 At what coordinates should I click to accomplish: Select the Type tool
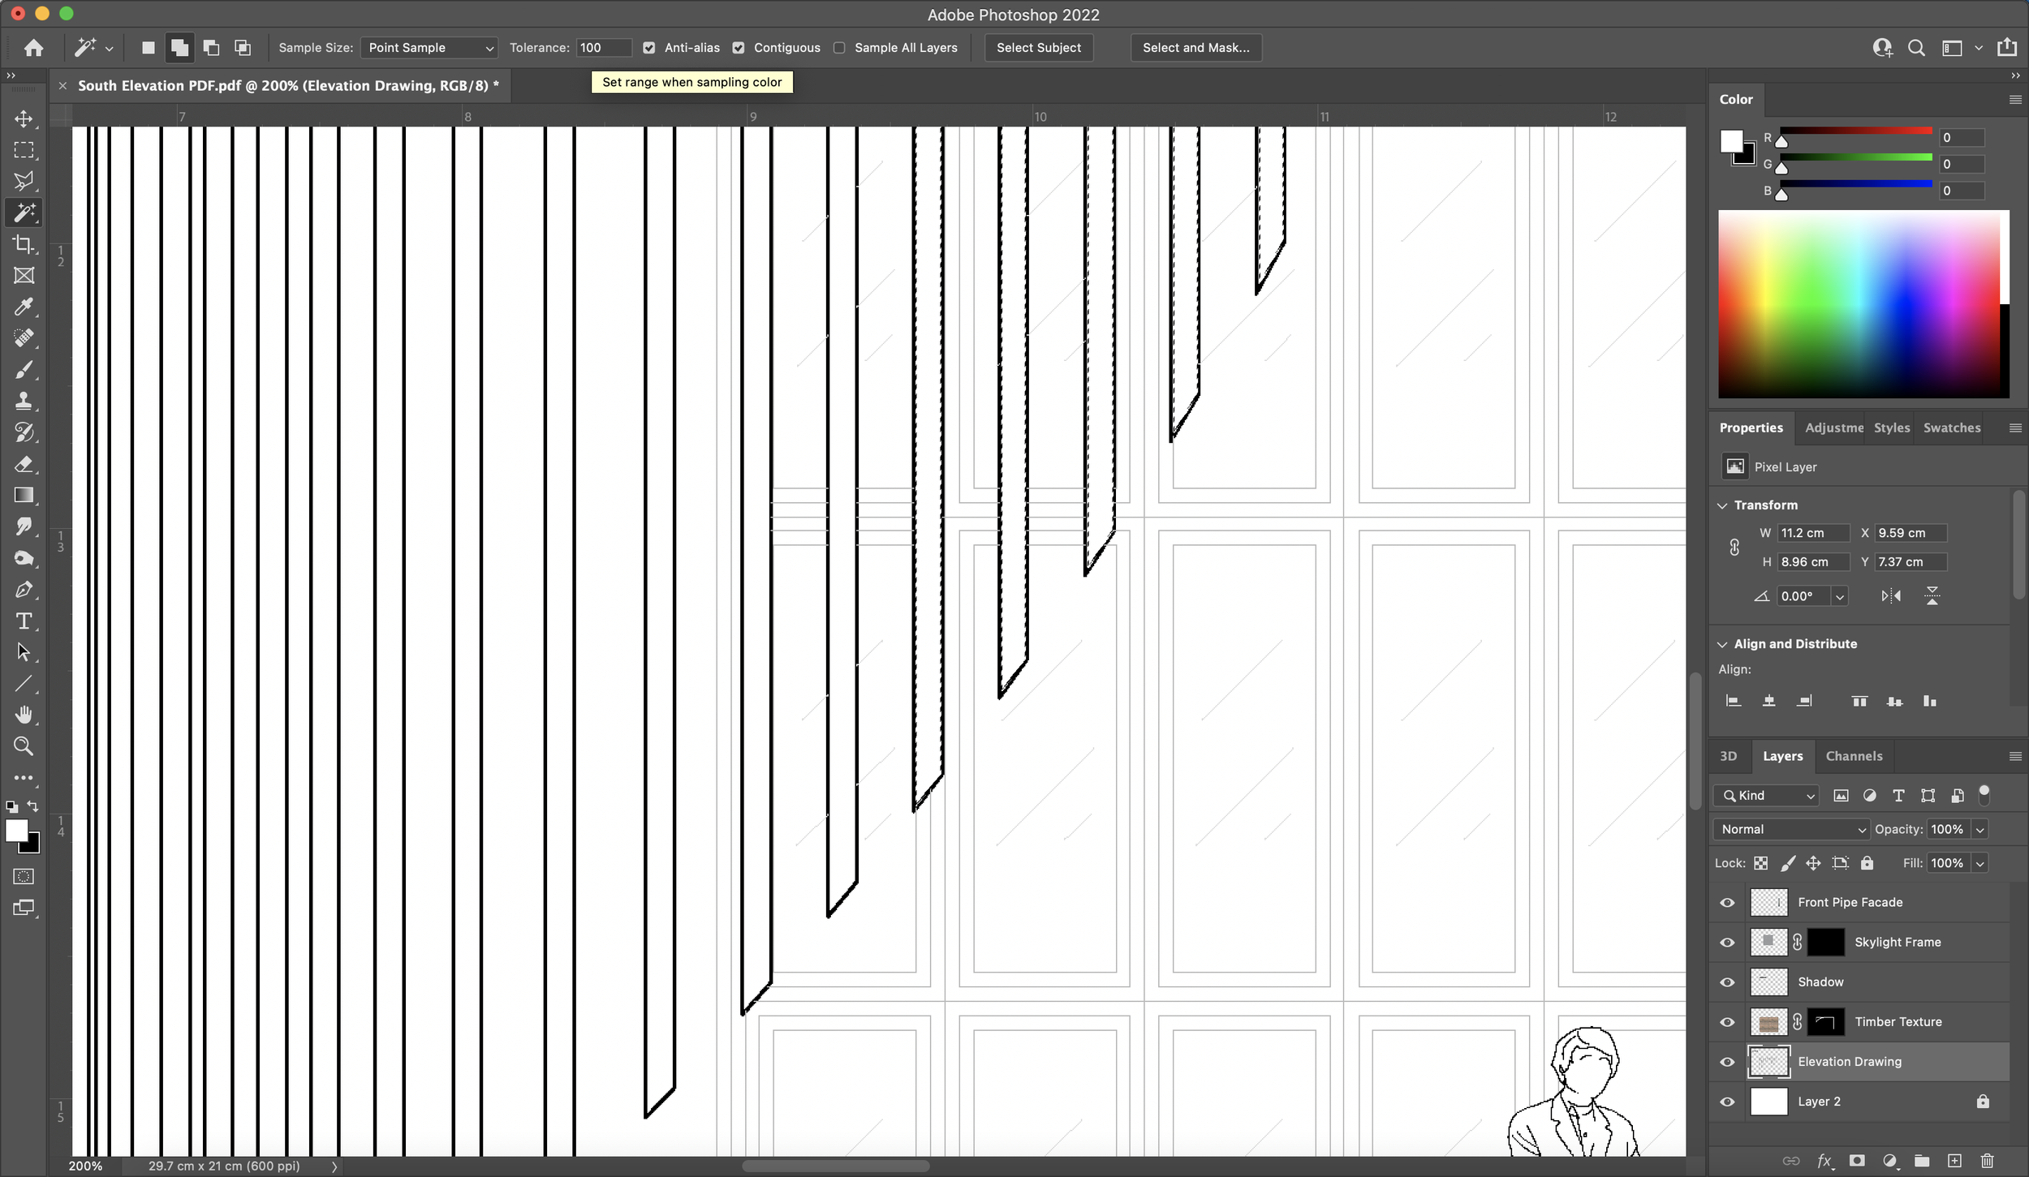coord(25,620)
